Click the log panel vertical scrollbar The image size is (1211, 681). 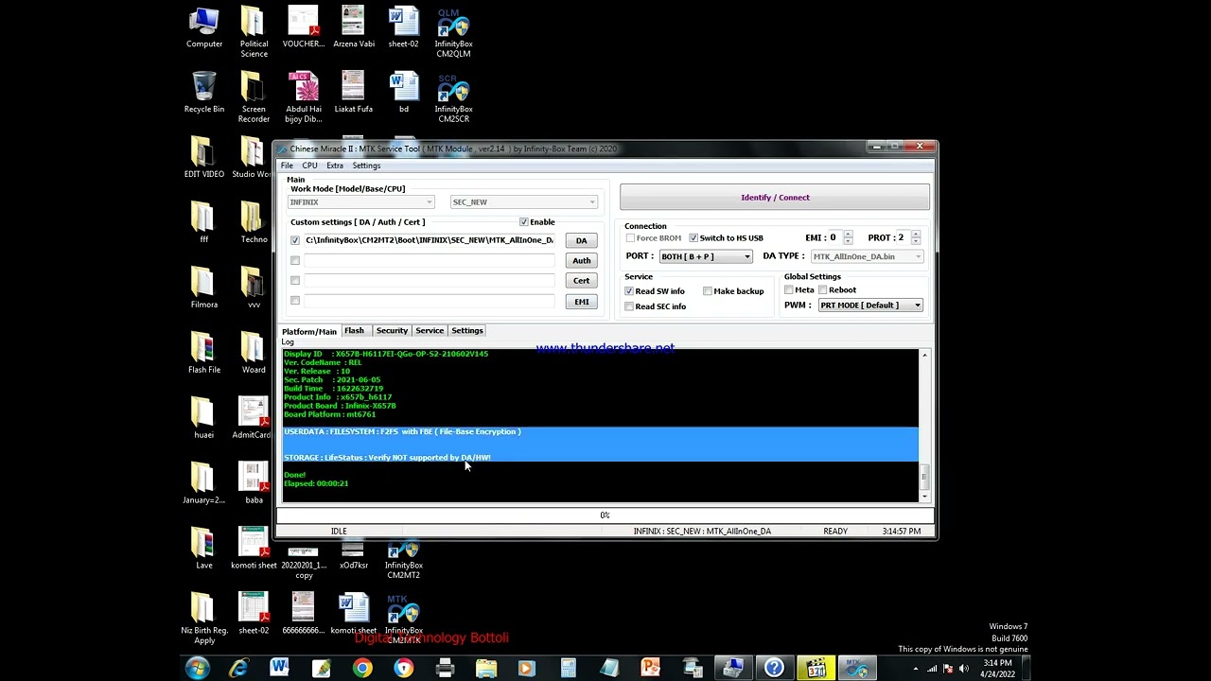click(x=924, y=426)
